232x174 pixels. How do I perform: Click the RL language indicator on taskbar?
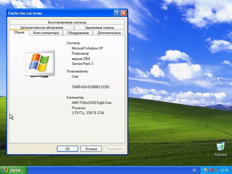194,170
